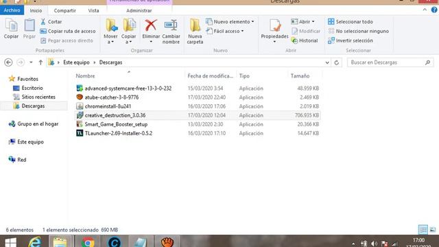Image resolution: width=439 pixels, height=247 pixels.
Task: Switch to the Compartir ribbon tab
Action: 64,10
